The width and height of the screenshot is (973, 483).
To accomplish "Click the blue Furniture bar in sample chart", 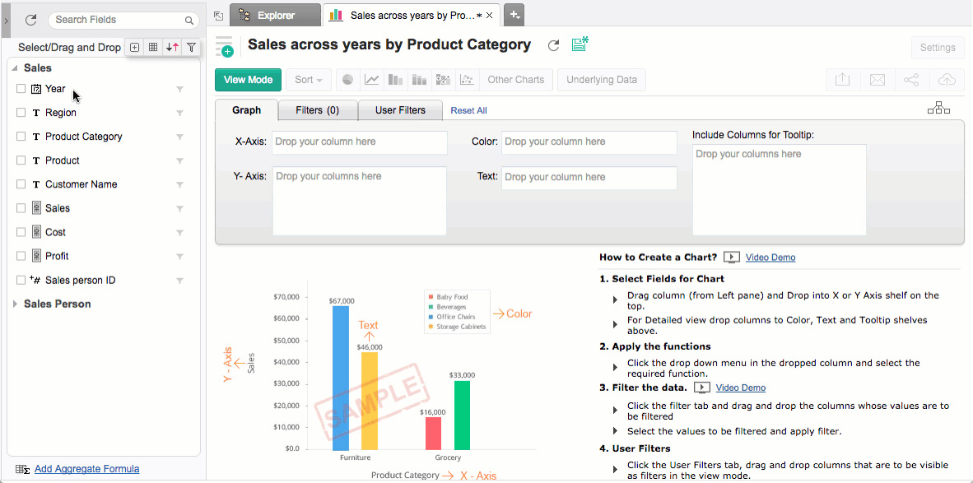I will [341, 379].
